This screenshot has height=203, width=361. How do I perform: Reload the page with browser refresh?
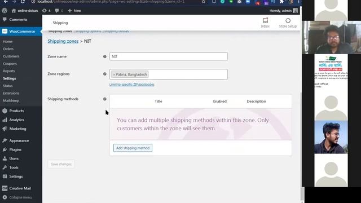tap(23, 2)
